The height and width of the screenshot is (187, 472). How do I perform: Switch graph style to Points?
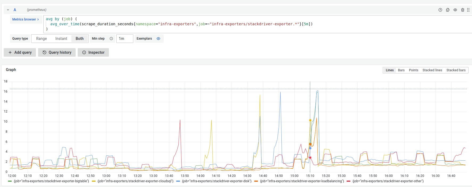tap(413, 70)
